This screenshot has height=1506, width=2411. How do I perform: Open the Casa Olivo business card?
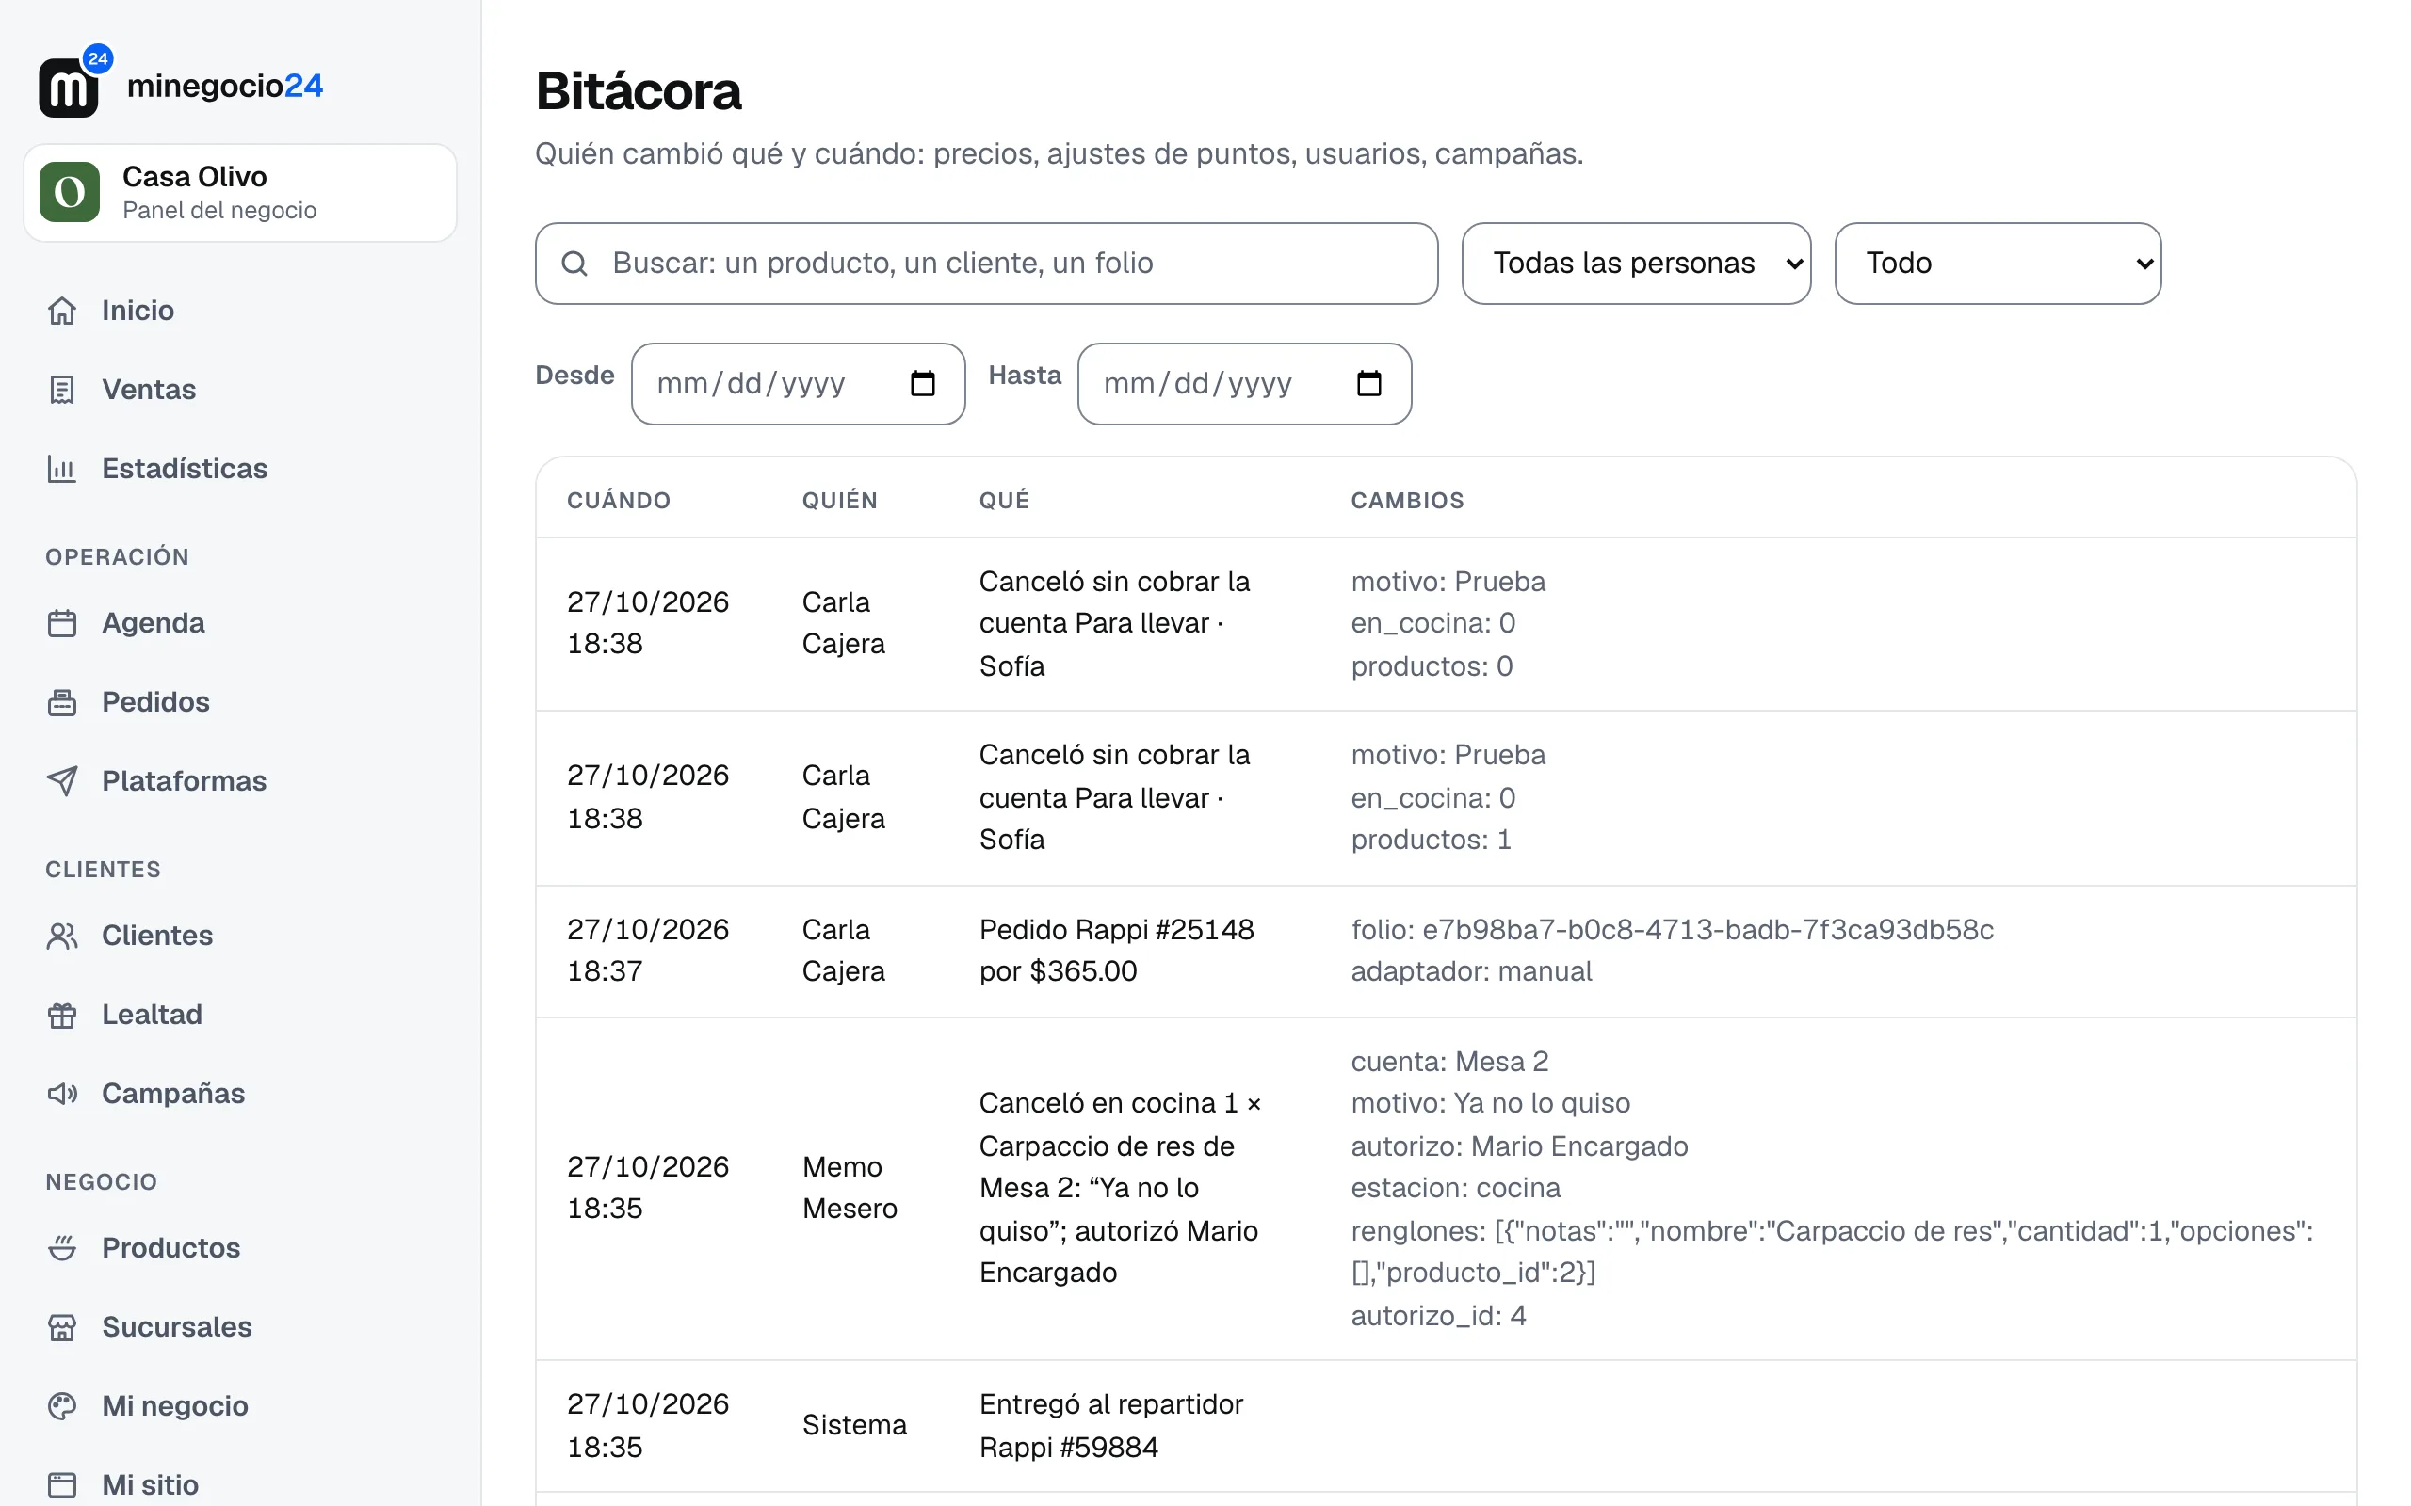240,193
